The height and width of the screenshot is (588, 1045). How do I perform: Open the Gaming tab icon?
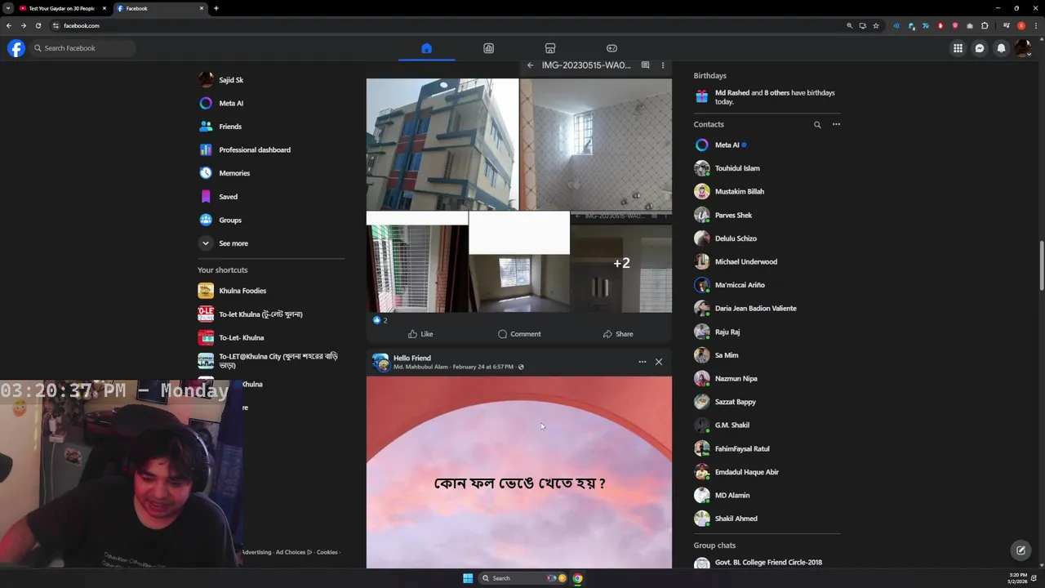coord(611,48)
